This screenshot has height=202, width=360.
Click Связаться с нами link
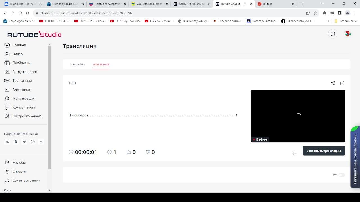pyautogui.click(x=26, y=180)
